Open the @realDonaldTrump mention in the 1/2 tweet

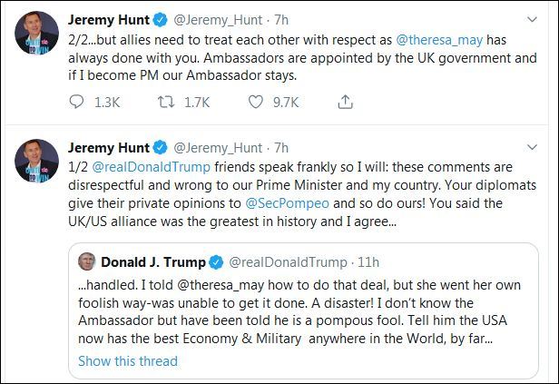pyautogui.click(x=142, y=166)
